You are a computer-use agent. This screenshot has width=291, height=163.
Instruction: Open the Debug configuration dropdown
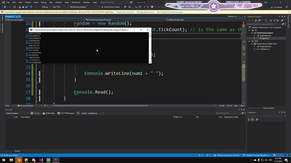coord(46,7)
